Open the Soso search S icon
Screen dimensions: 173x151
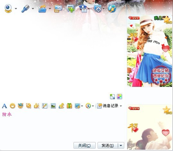click(x=88, y=106)
